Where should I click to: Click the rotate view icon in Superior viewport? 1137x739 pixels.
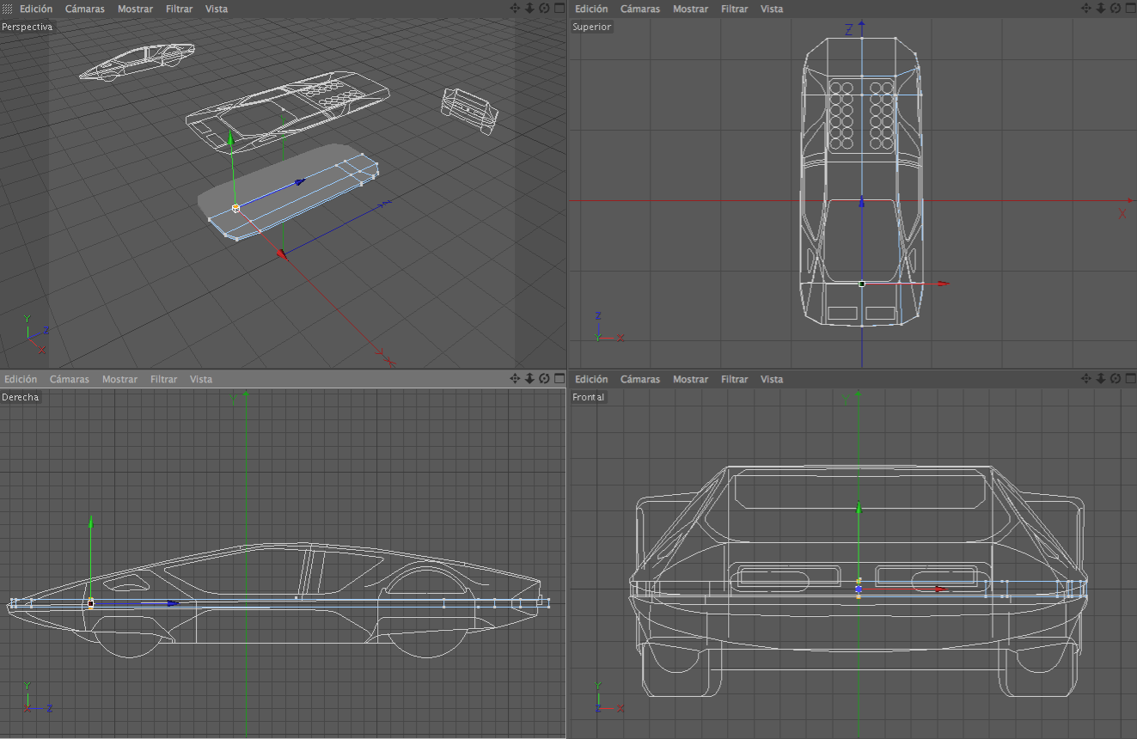1113,9
